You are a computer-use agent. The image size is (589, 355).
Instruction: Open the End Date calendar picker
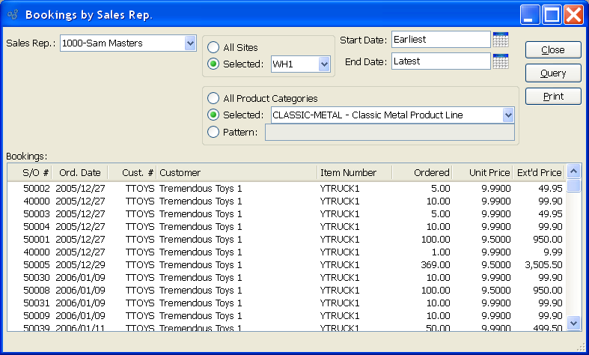tap(501, 61)
